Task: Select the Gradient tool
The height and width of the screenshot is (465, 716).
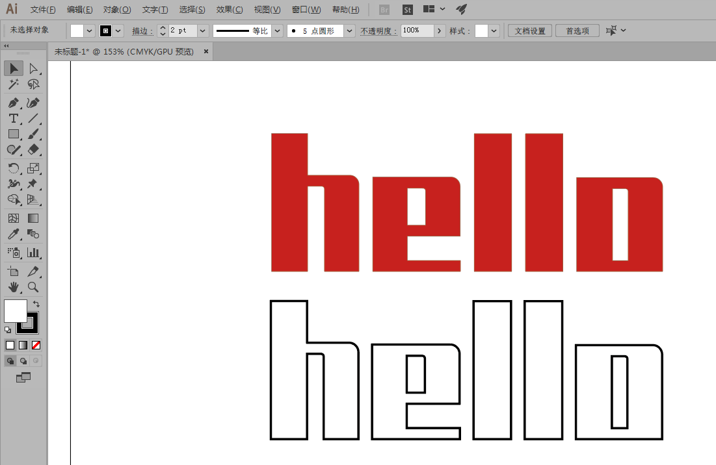Action: click(x=33, y=218)
